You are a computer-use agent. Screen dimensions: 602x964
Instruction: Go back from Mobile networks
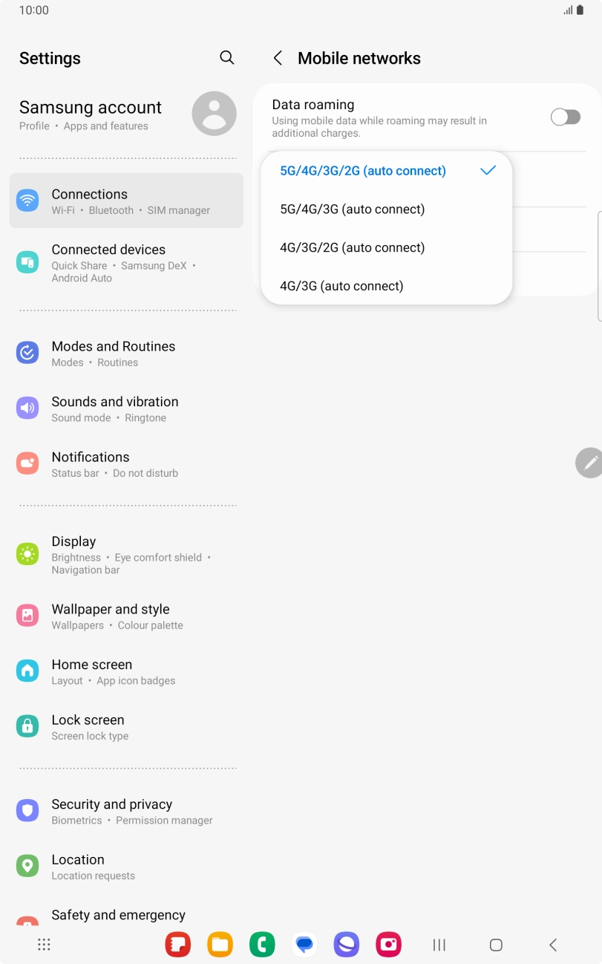point(278,58)
